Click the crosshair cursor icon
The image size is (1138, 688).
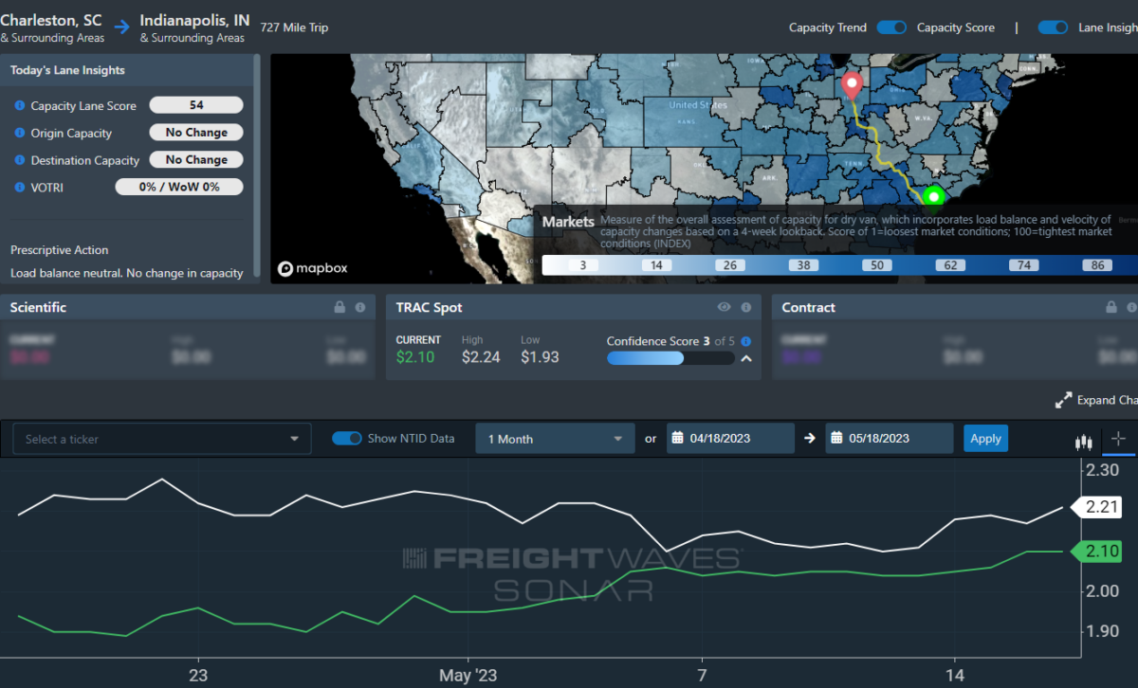(1119, 439)
